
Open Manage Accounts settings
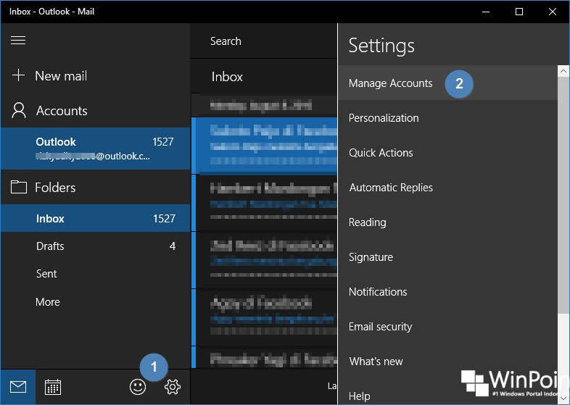448,83
